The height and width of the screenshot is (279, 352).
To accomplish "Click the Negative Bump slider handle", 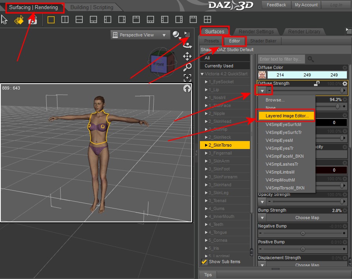I will 303,233.
